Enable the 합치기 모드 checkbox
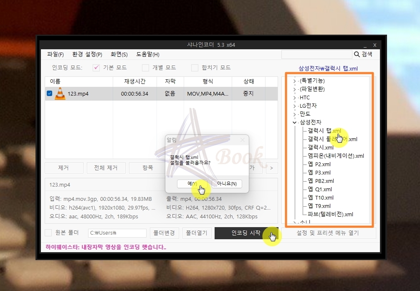Screen dimensions: 420x291 195,68
